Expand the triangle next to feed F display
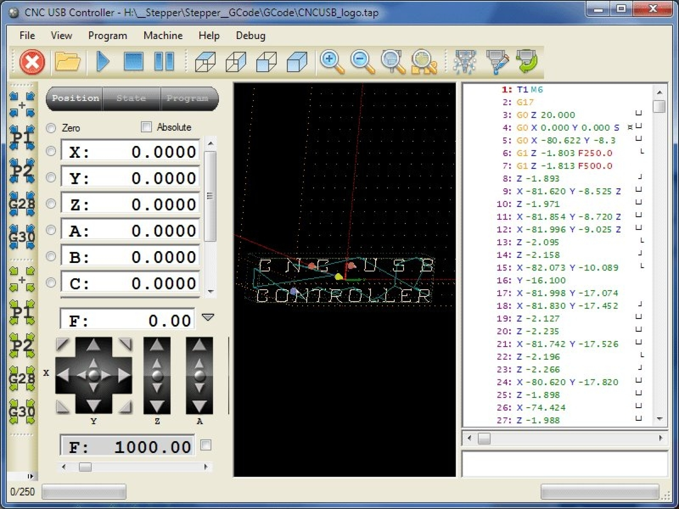 [208, 317]
